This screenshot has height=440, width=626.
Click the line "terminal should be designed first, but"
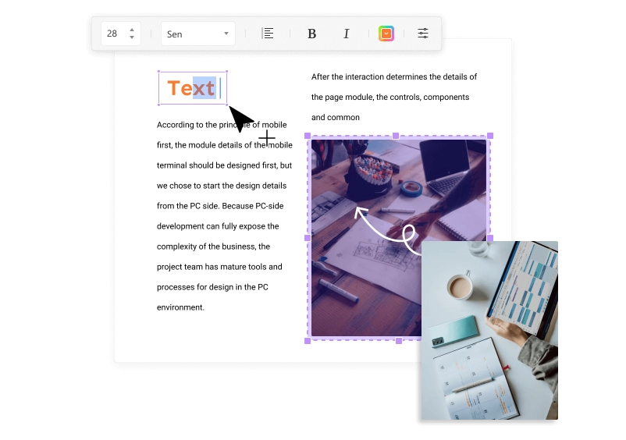224,165
